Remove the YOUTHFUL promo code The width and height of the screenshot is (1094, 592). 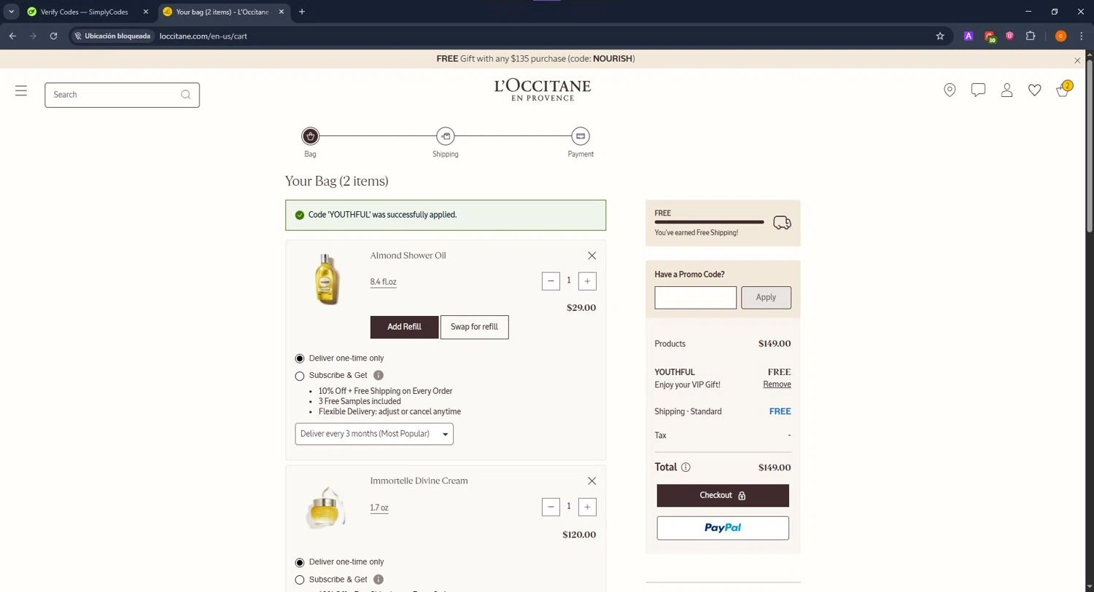click(777, 384)
